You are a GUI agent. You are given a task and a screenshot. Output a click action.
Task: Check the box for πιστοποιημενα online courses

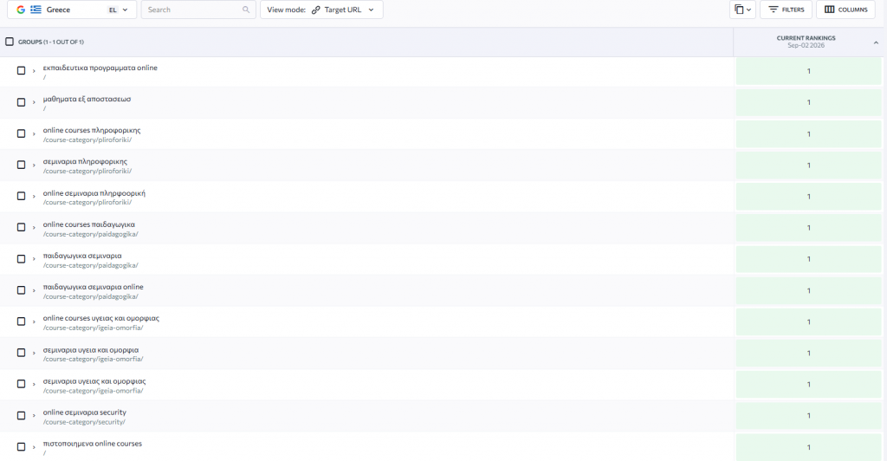pyautogui.click(x=21, y=447)
